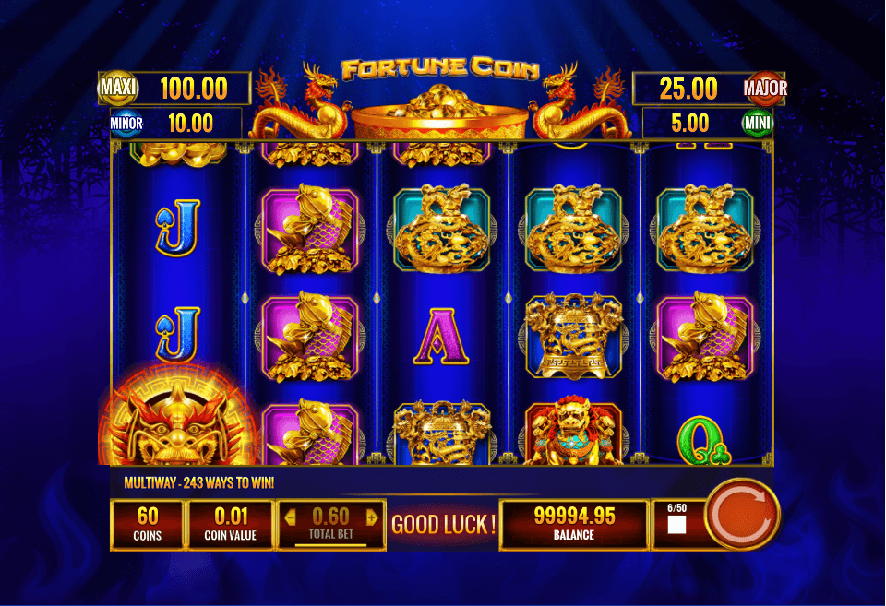Click the Multiway 243 Ways to Win text
Viewport: 886px width, 606px height.
click(x=199, y=483)
